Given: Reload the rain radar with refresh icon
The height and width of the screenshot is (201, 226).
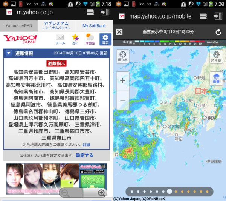Looking at the screenshot, I should tap(218, 32).
